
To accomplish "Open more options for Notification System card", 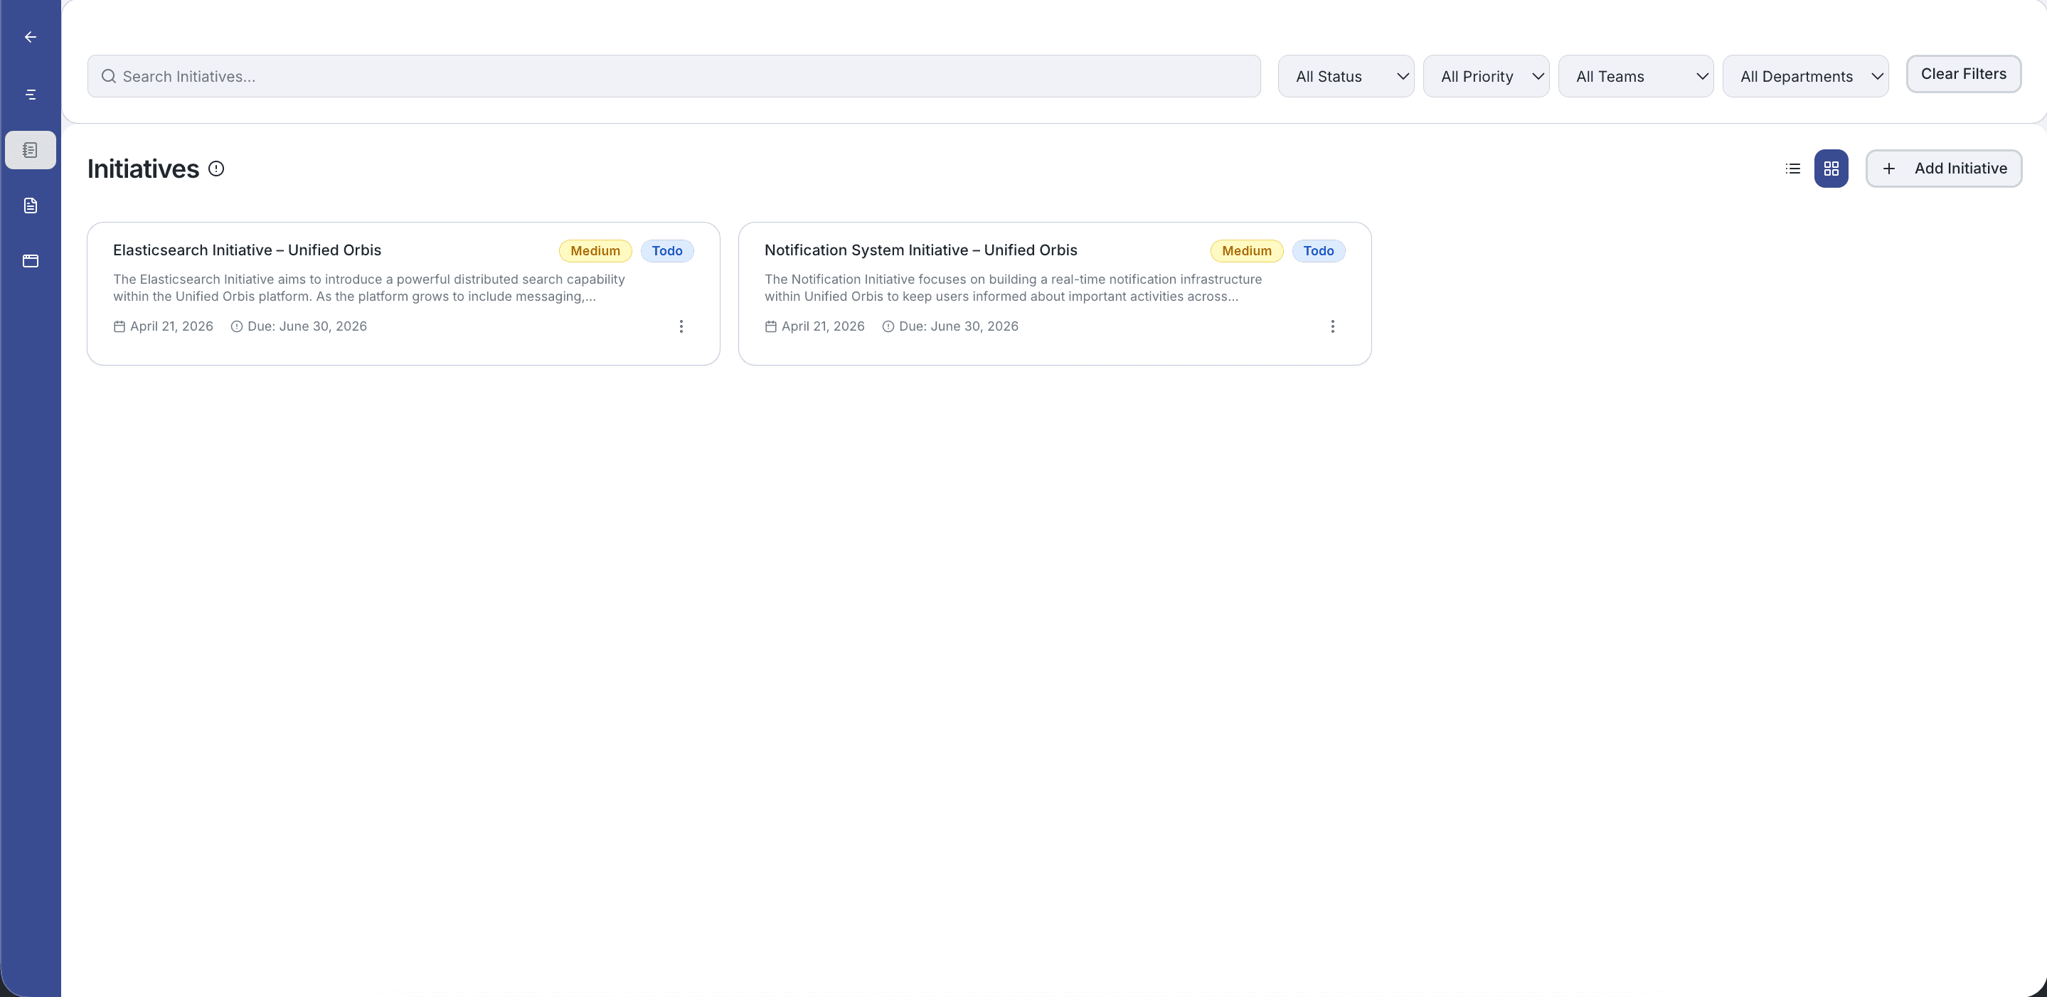I will (1333, 326).
